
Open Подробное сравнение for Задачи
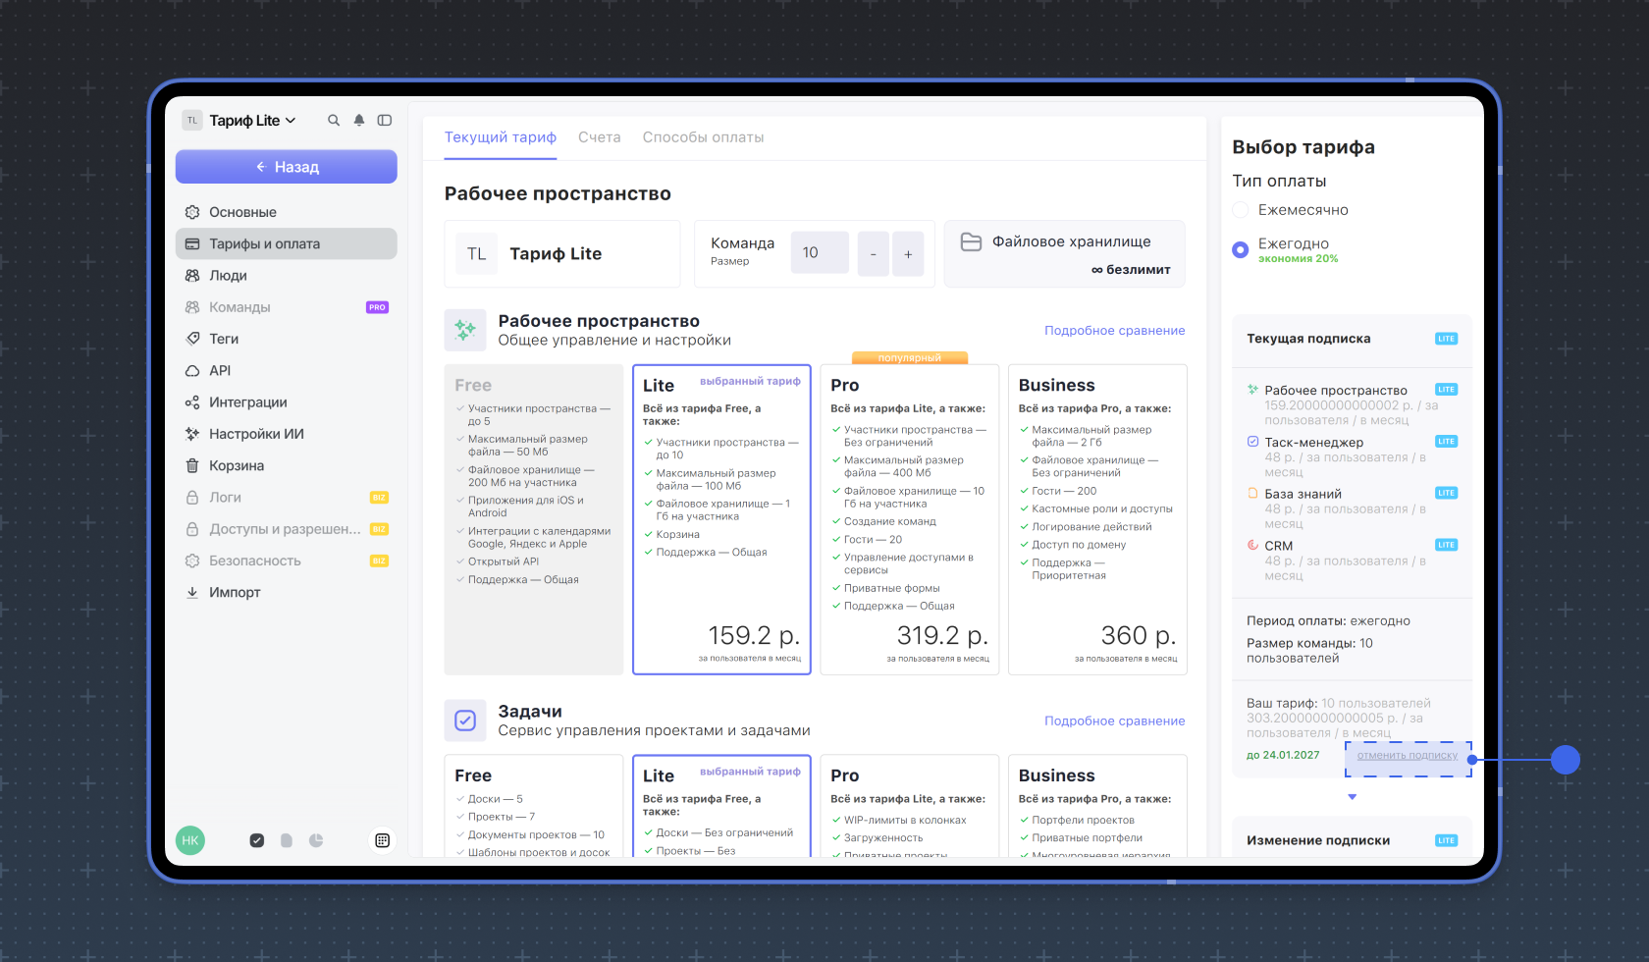(1115, 721)
